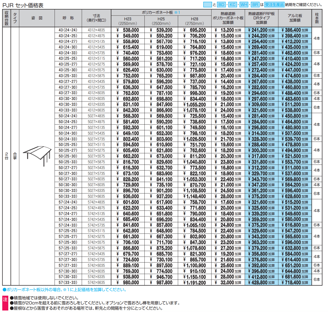This screenshot has width=328, height=312.
Task: Select the H28 (2750mm) column header
Action: [x=194, y=21]
